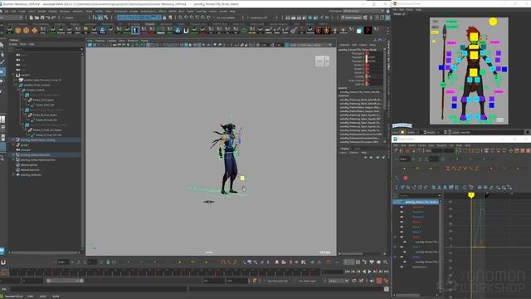The width and height of the screenshot is (531, 299).
Task: Click the black circle button at picker bottom right
Action: pos(528,132)
